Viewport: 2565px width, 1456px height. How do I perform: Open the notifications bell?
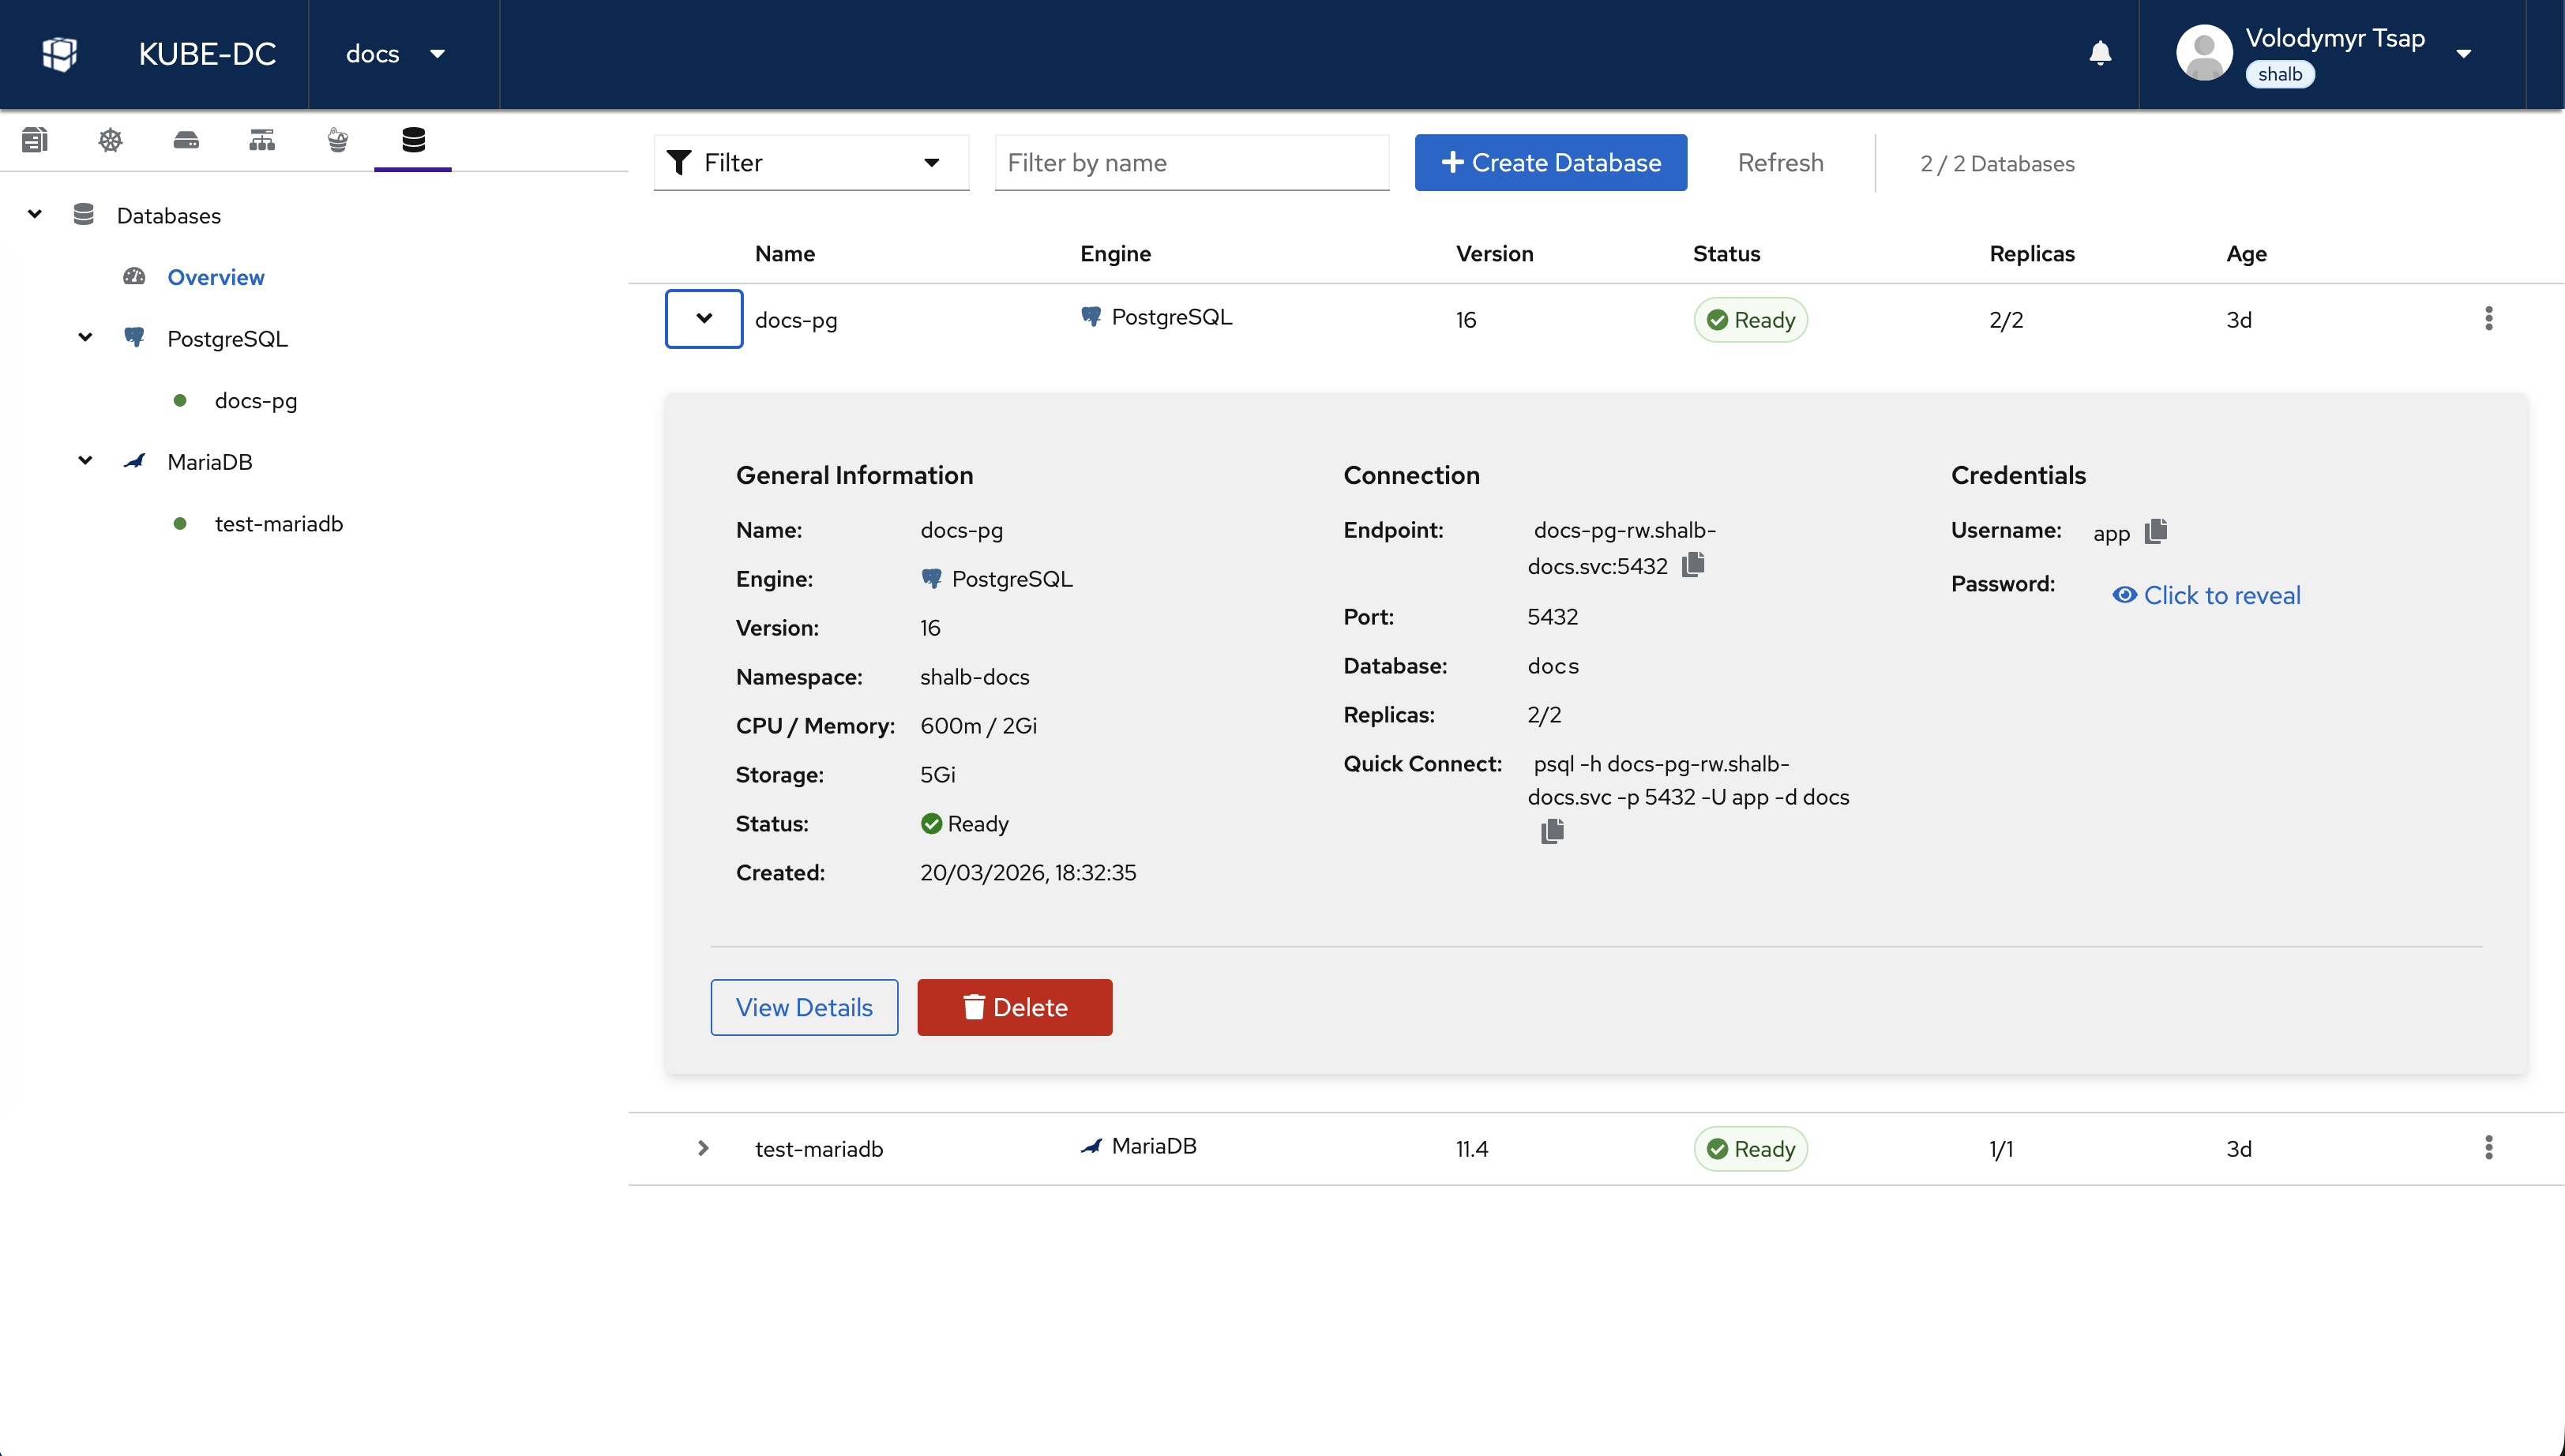coord(2100,53)
